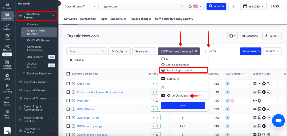Open Backlinks in the left sidebar
The image size is (287, 136).
7,26
